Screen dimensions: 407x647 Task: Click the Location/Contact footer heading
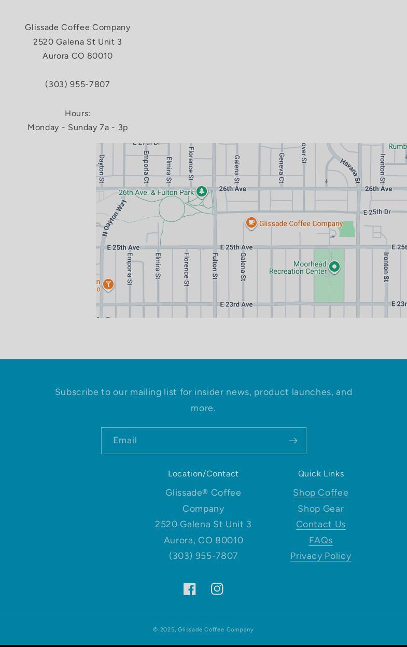point(203,473)
